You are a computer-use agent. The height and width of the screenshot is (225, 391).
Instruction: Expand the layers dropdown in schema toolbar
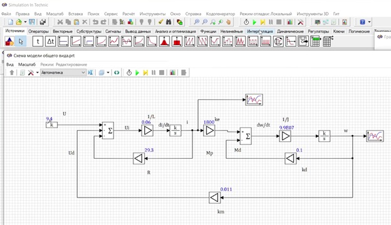tap(108, 72)
